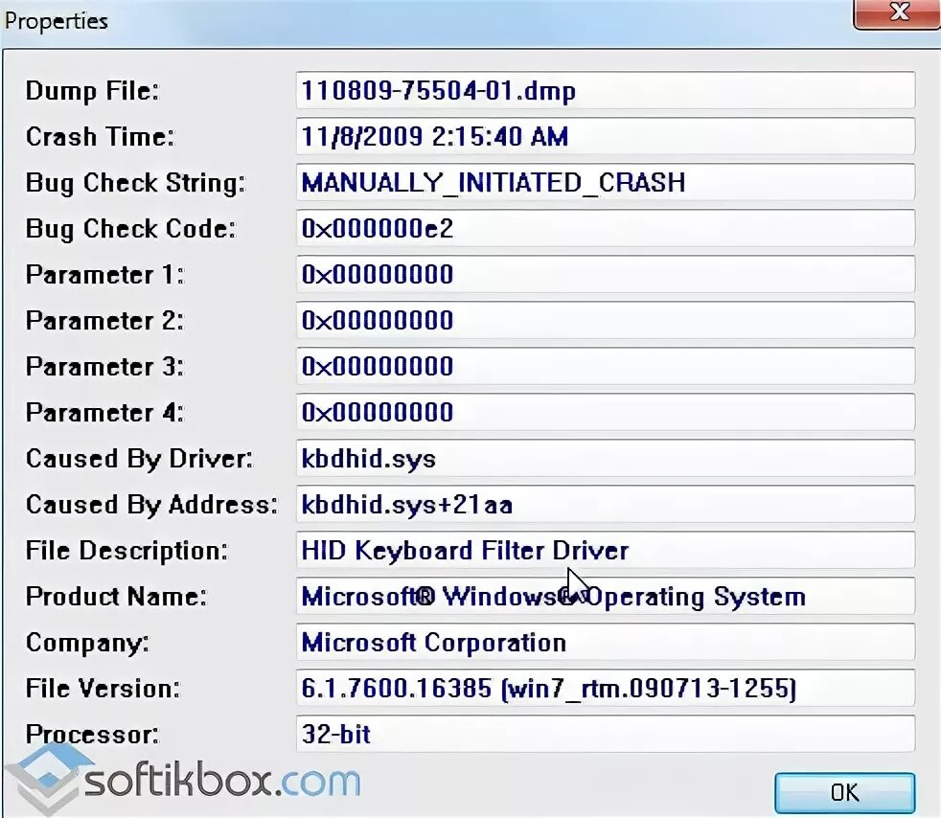Click the 'Crash Time:' label
The width and height of the screenshot is (941, 818).
101,137
